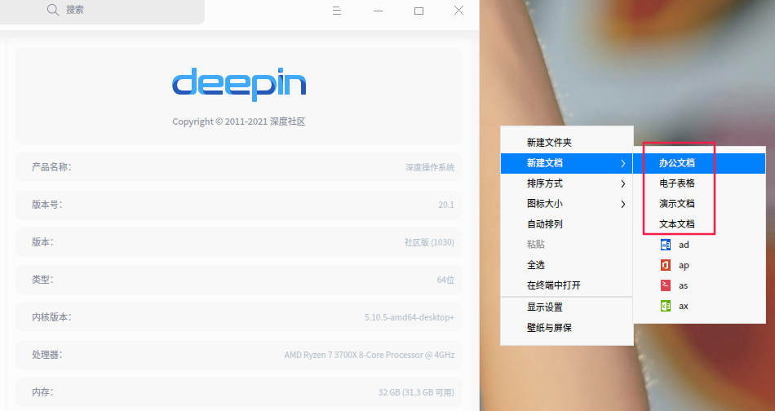Click the 64位 value
The image size is (775, 411).
pyautogui.click(x=445, y=280)
